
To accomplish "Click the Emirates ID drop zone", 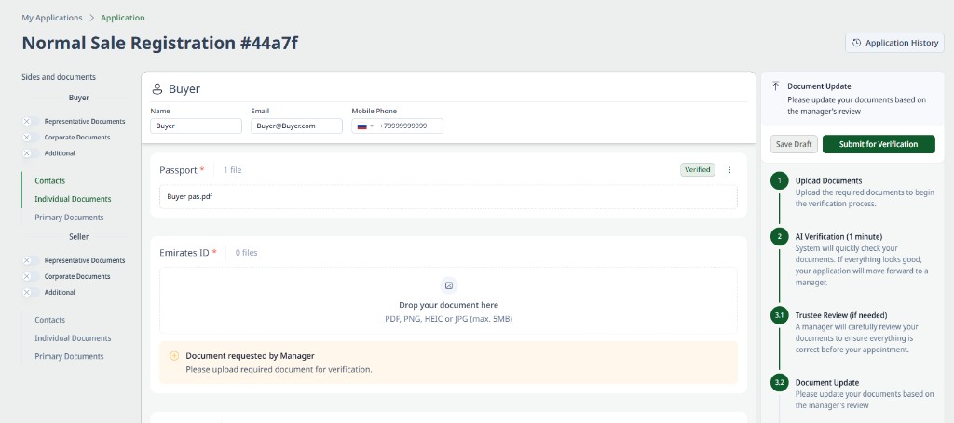I will pyautogui.click(x=448, y=300).
